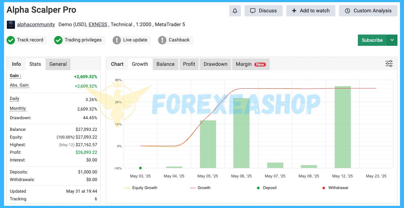Open the EXNESS broker link

(x=98, y=25)
